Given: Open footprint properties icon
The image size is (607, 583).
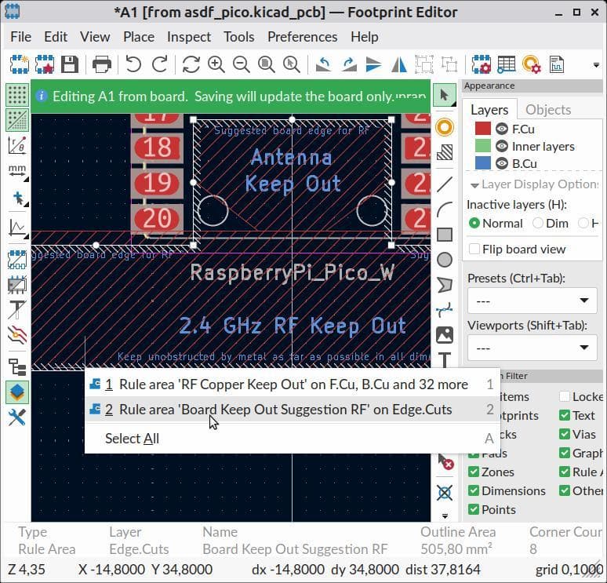Looking at the screenshot, I should click(482, 64).
